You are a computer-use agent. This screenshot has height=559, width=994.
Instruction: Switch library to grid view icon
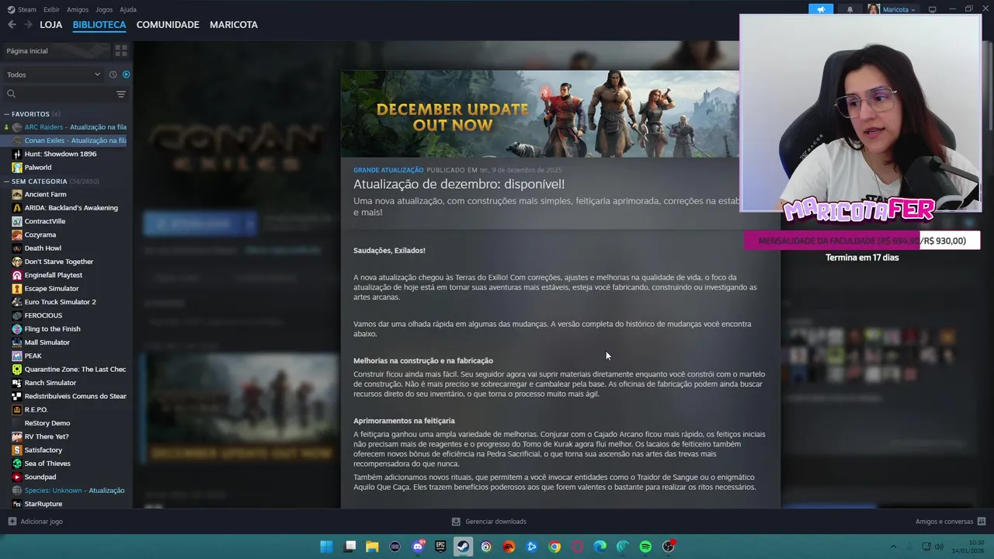pos(121,50)
